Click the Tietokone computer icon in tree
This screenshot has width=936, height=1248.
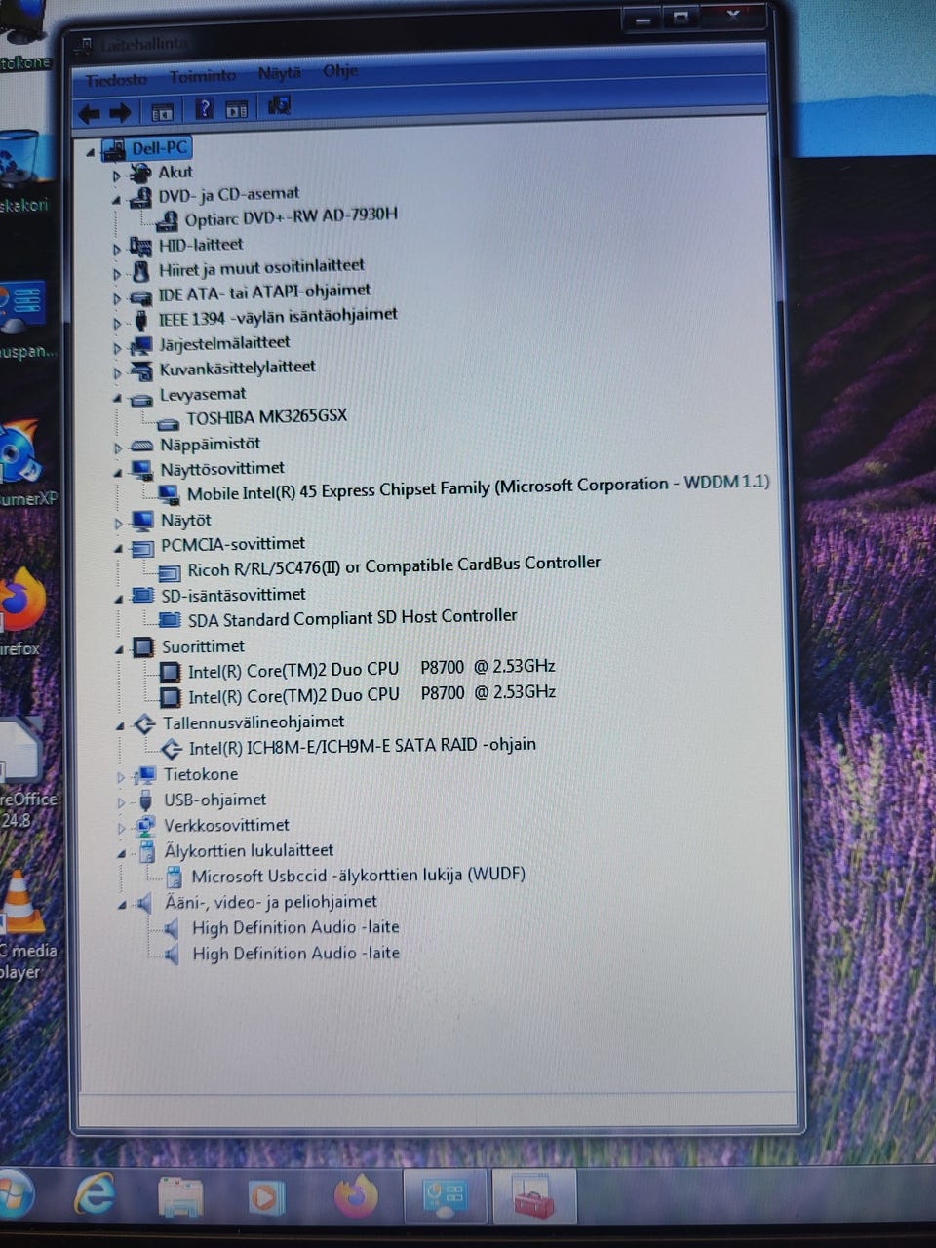pos(146,775)
